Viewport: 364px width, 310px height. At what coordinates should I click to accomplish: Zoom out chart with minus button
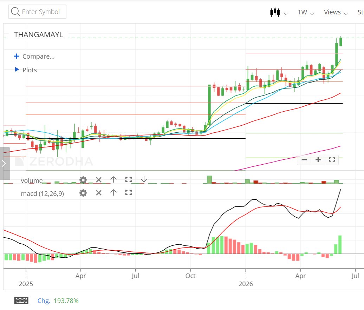pos(304,160)
